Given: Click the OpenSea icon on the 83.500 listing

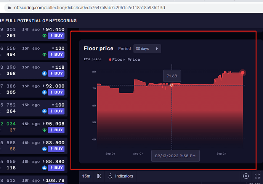Looking at the screenshot, I should click(45, 149).
